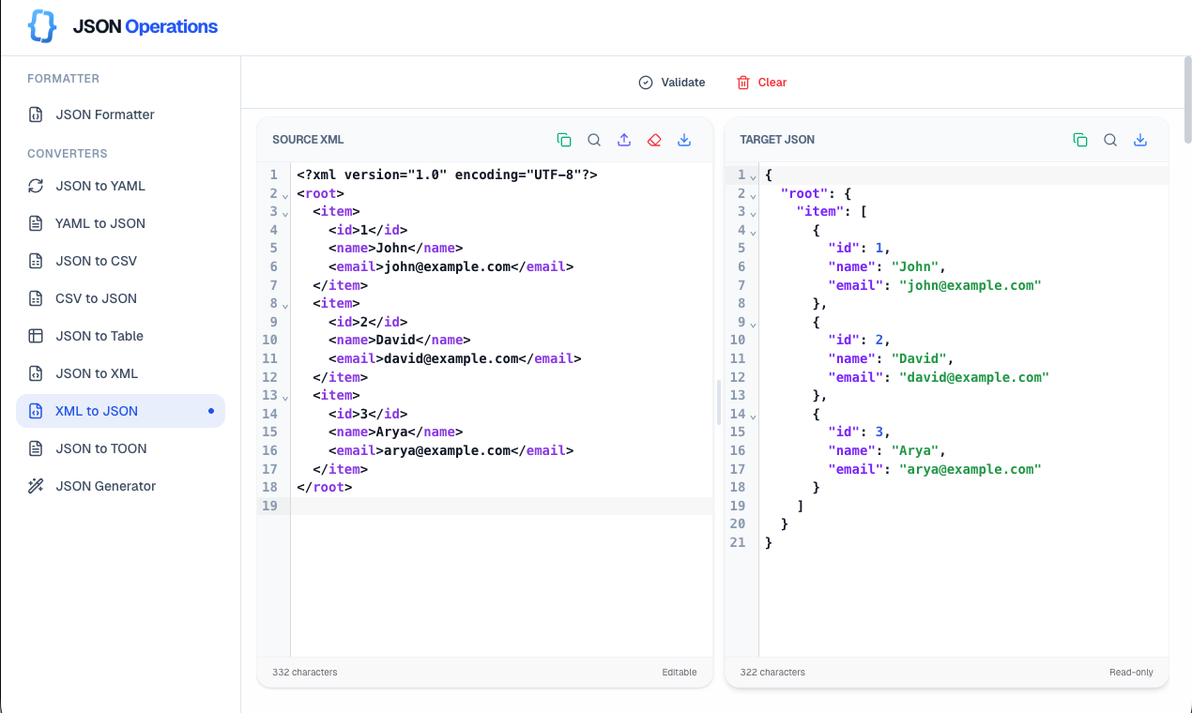Download the converted Target JSON
This screenshot has height=713, width=1192.
(1140, 139)
